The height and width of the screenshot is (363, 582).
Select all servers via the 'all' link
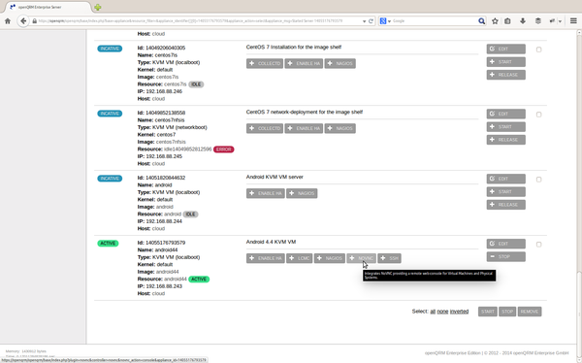click(x=433, y=312)
